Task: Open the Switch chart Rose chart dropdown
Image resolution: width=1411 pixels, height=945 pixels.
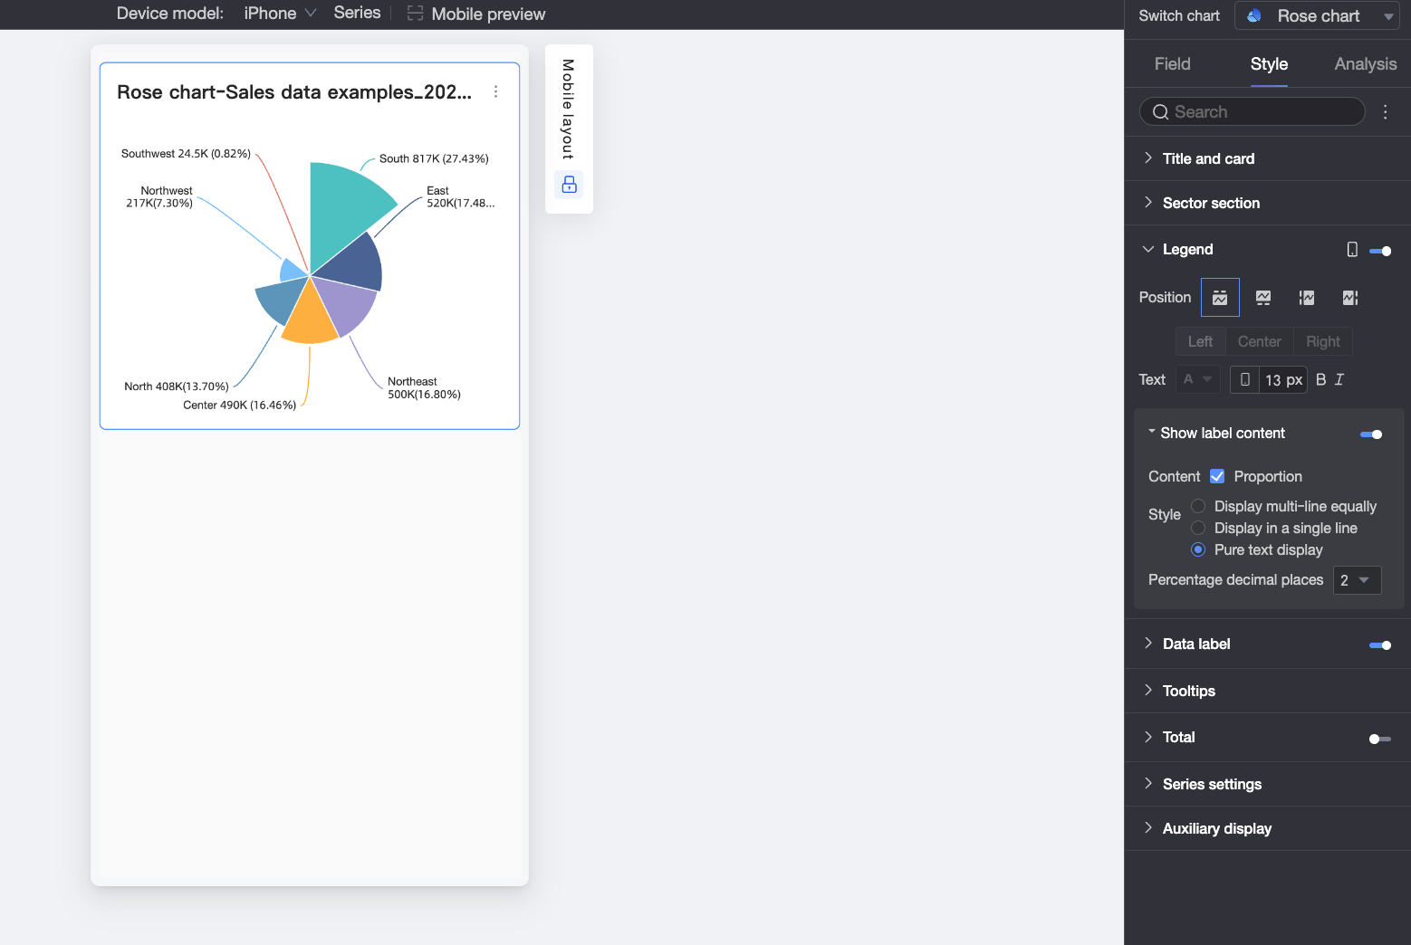Action: pyautogui.click(x=1317, y=15)
